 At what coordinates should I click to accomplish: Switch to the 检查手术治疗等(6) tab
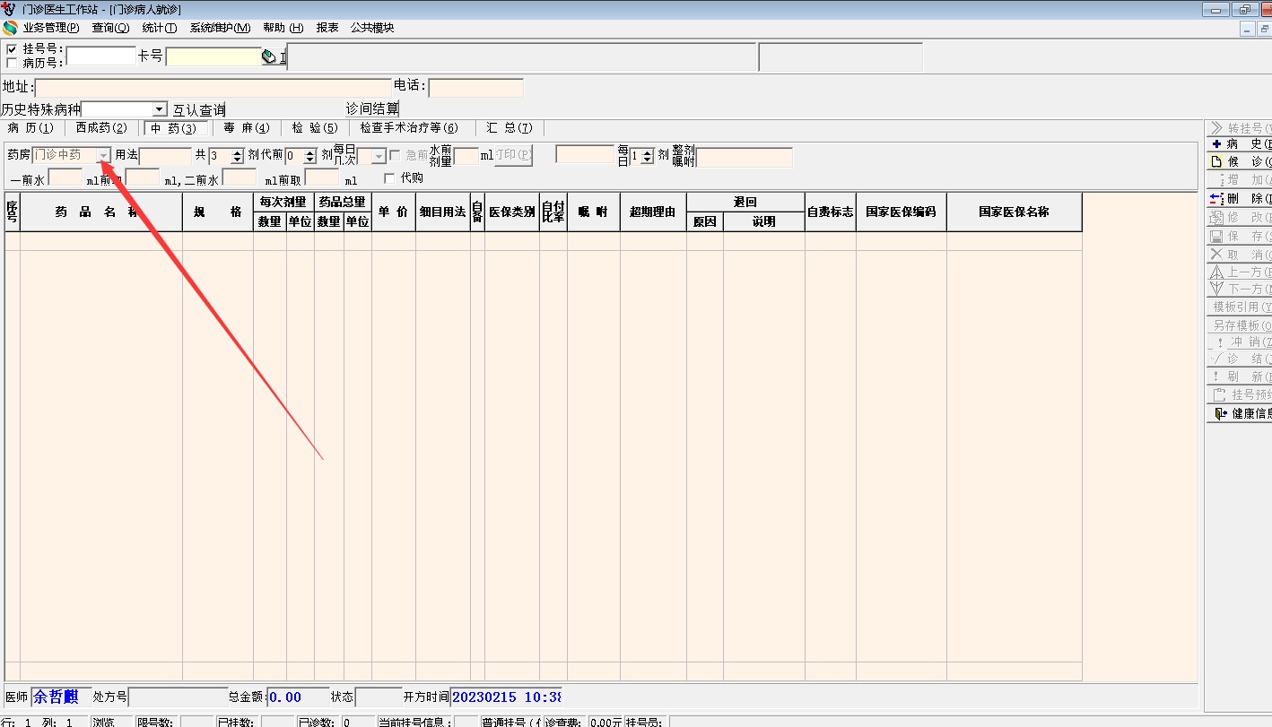pos(409,128)
